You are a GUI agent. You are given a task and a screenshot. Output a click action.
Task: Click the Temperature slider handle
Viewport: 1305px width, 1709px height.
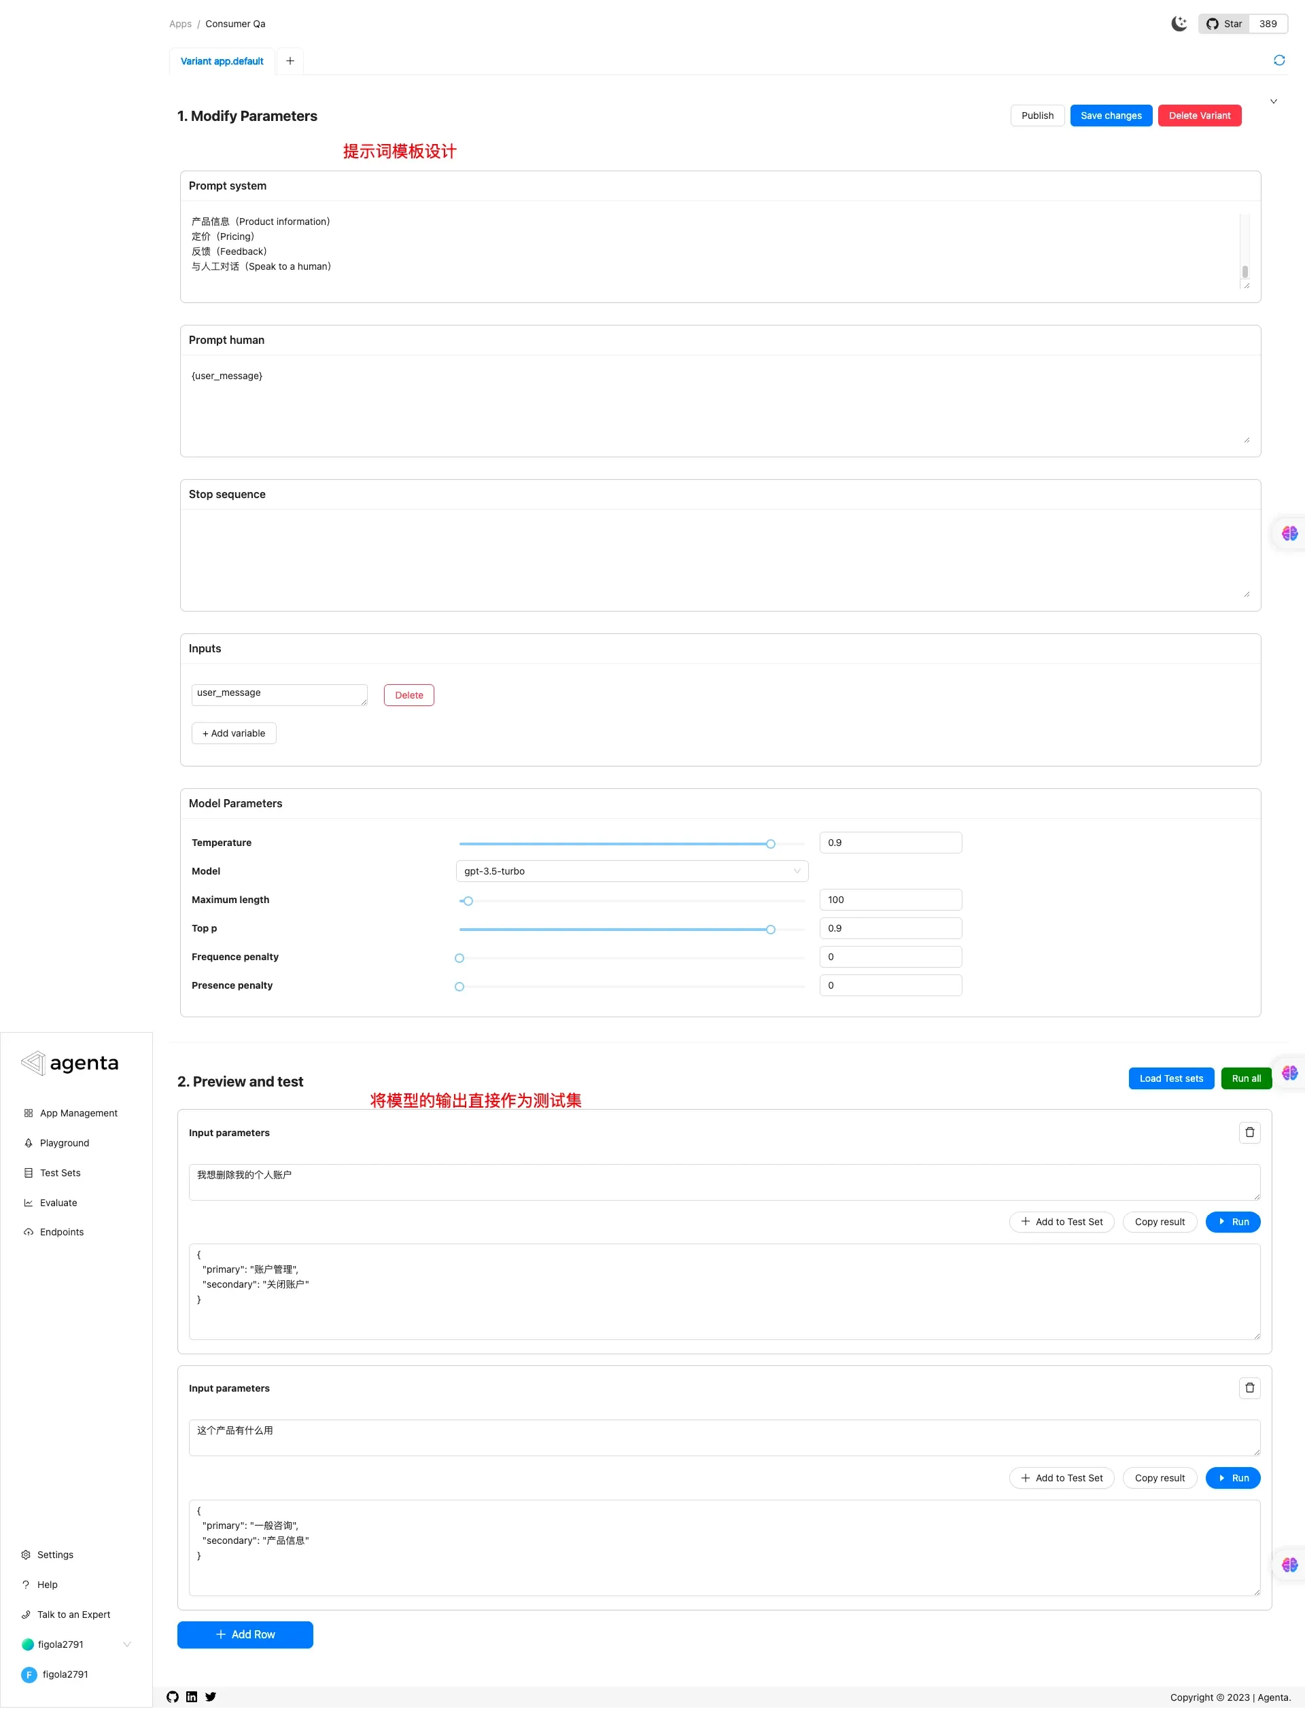point(770,844)
